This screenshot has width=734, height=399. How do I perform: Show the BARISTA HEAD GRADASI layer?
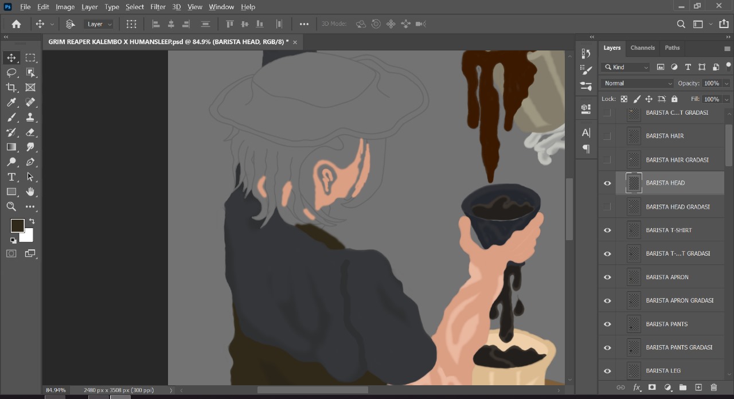[607, 207]
